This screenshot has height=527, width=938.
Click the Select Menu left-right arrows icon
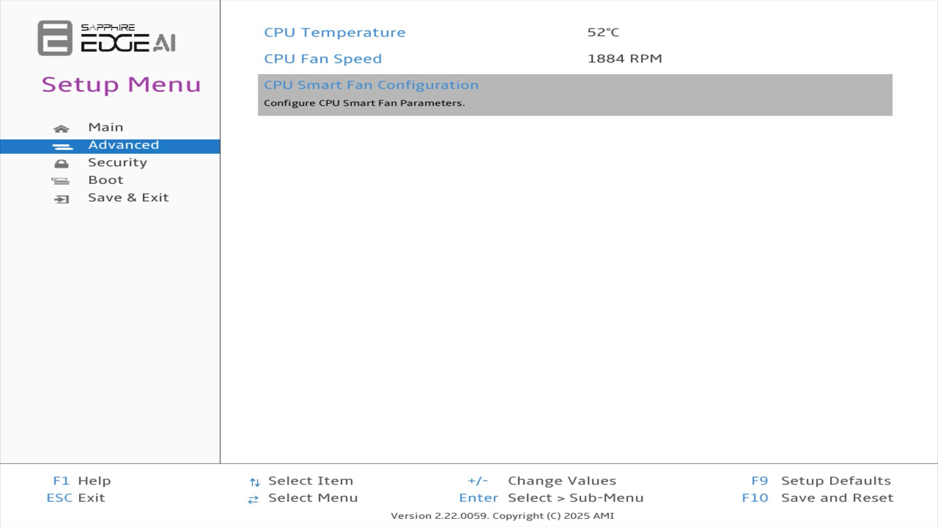[253, 500]
